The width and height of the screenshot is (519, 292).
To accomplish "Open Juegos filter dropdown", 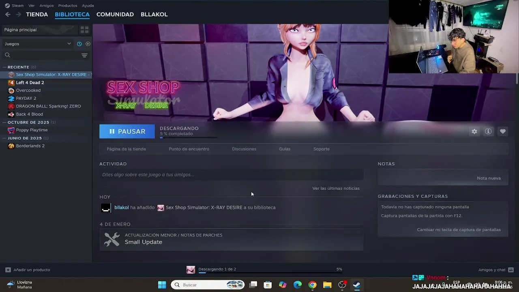I will tap(38, 44).
